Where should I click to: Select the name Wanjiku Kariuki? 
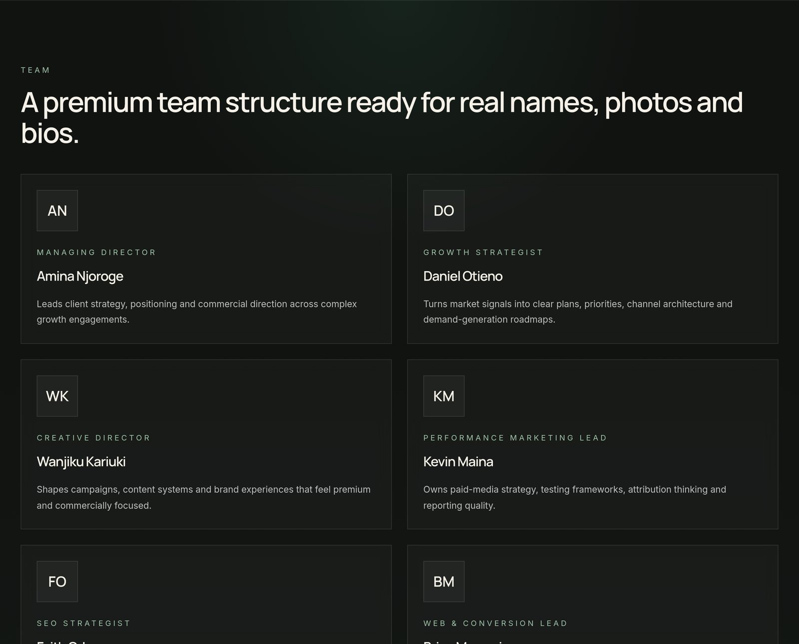point(81,462)
